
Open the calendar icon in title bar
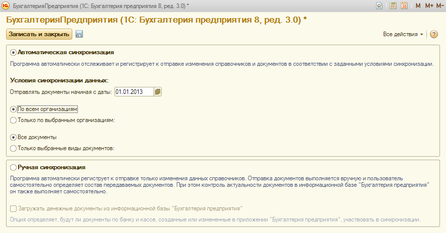404,6
